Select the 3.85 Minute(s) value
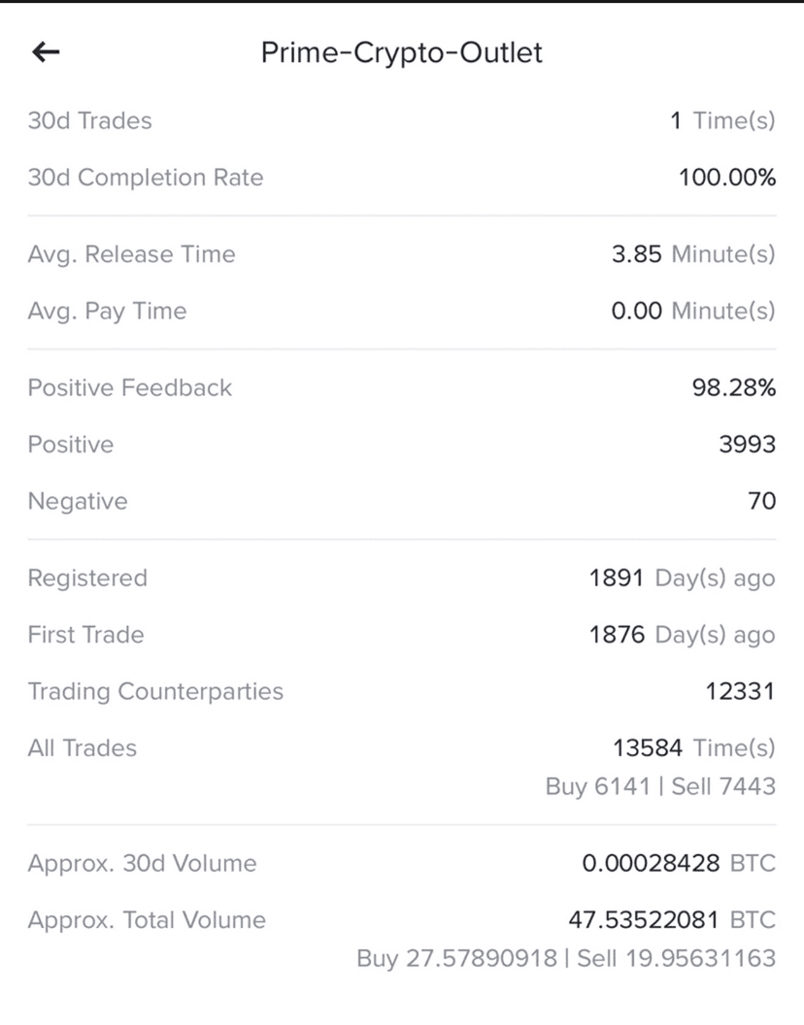The height and width of the screenshot is (1025, 804). [693, 254]
